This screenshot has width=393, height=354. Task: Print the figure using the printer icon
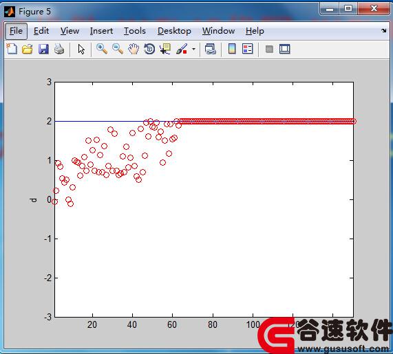(x=59, y=49)
